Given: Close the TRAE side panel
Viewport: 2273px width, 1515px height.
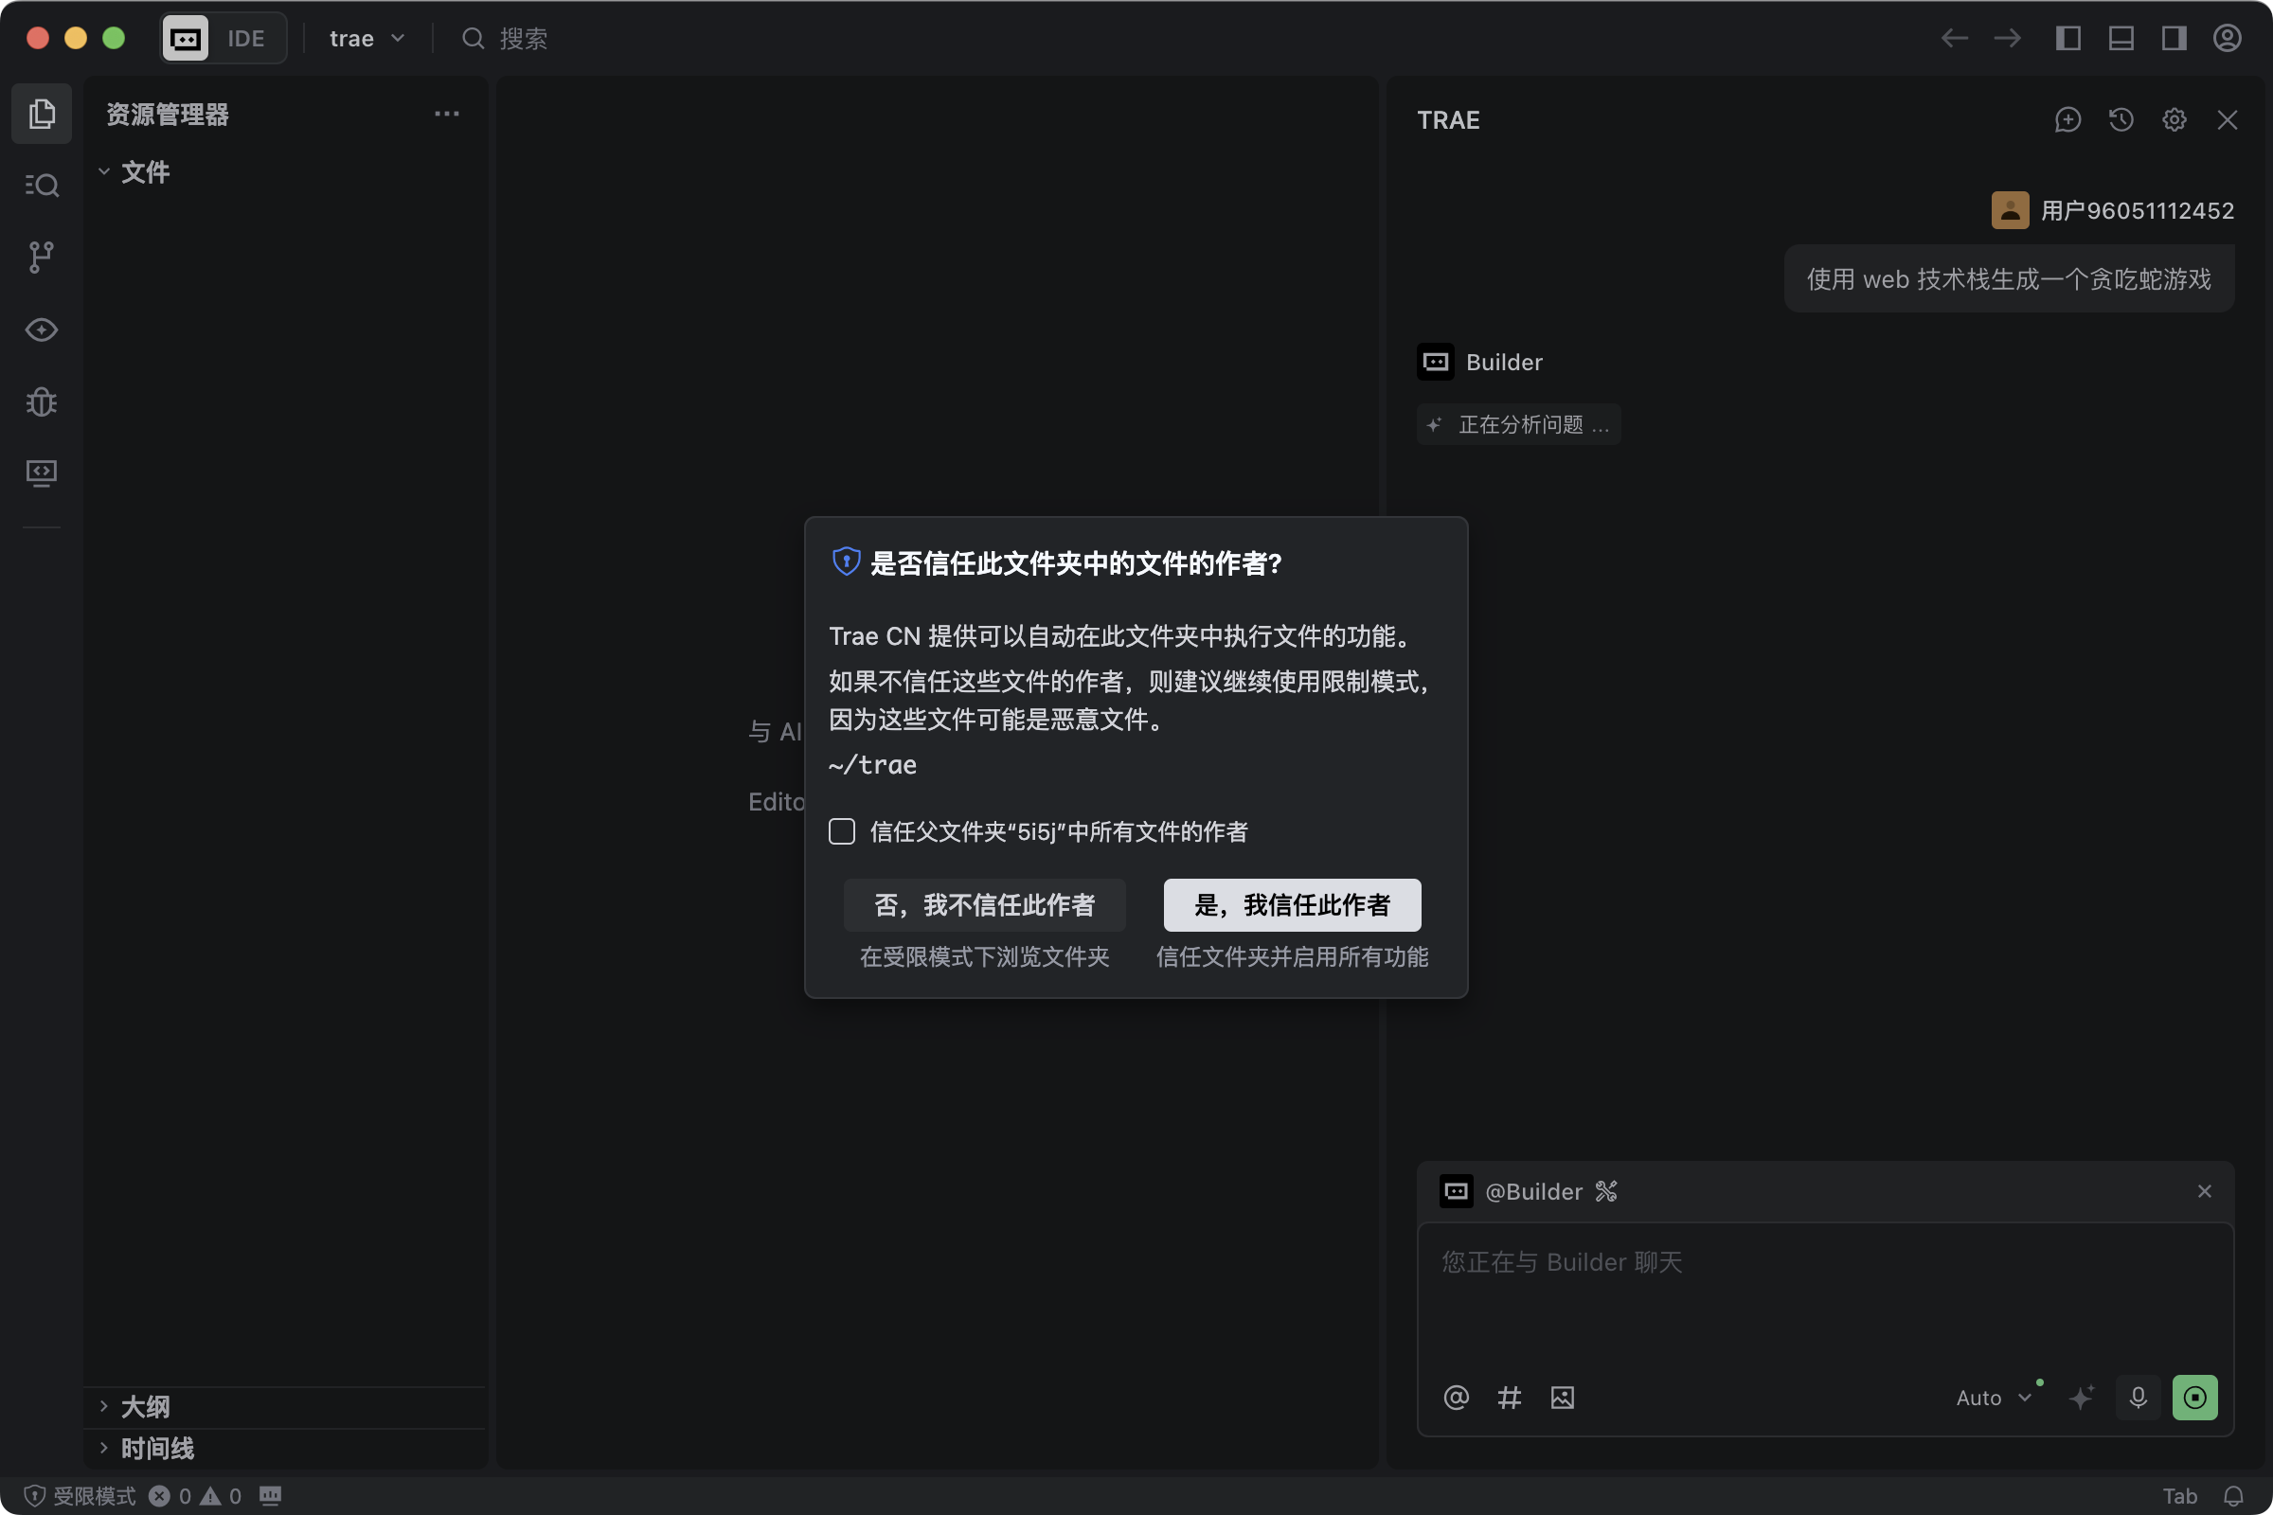Looking at the screenshot, I should pyautogui.click(x=2228, y=120).
